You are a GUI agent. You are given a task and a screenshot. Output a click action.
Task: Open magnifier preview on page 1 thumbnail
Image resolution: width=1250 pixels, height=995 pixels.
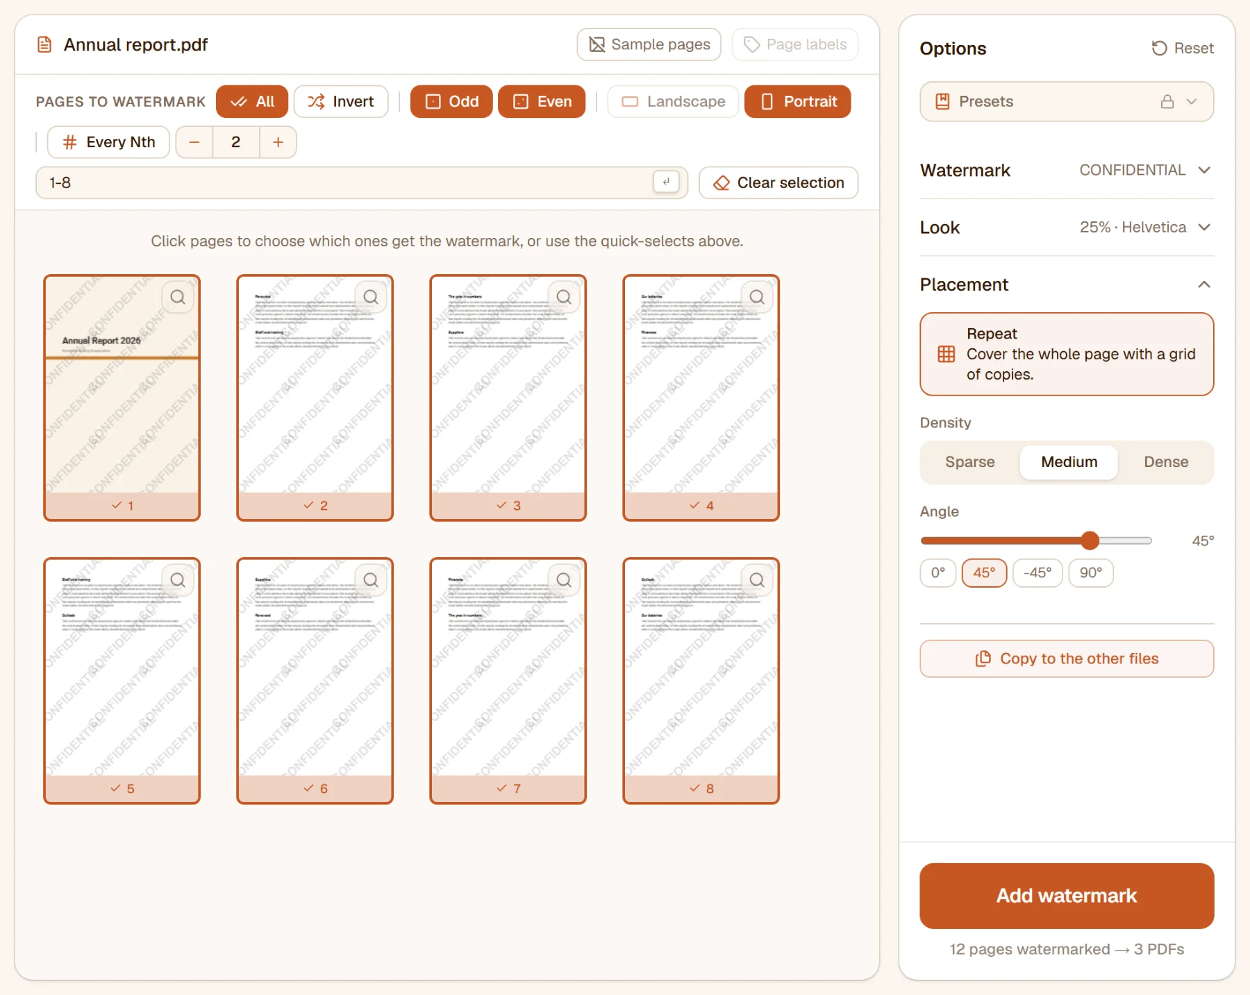178,297
